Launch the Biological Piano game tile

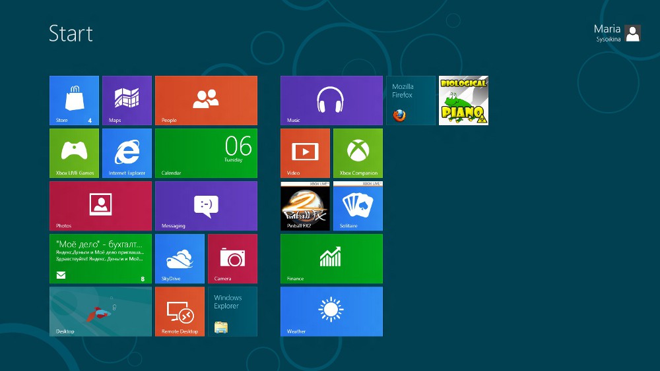click(463, 100)
